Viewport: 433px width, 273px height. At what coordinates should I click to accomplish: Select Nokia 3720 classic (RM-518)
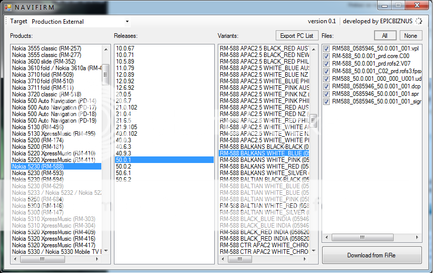click(56, 94)
